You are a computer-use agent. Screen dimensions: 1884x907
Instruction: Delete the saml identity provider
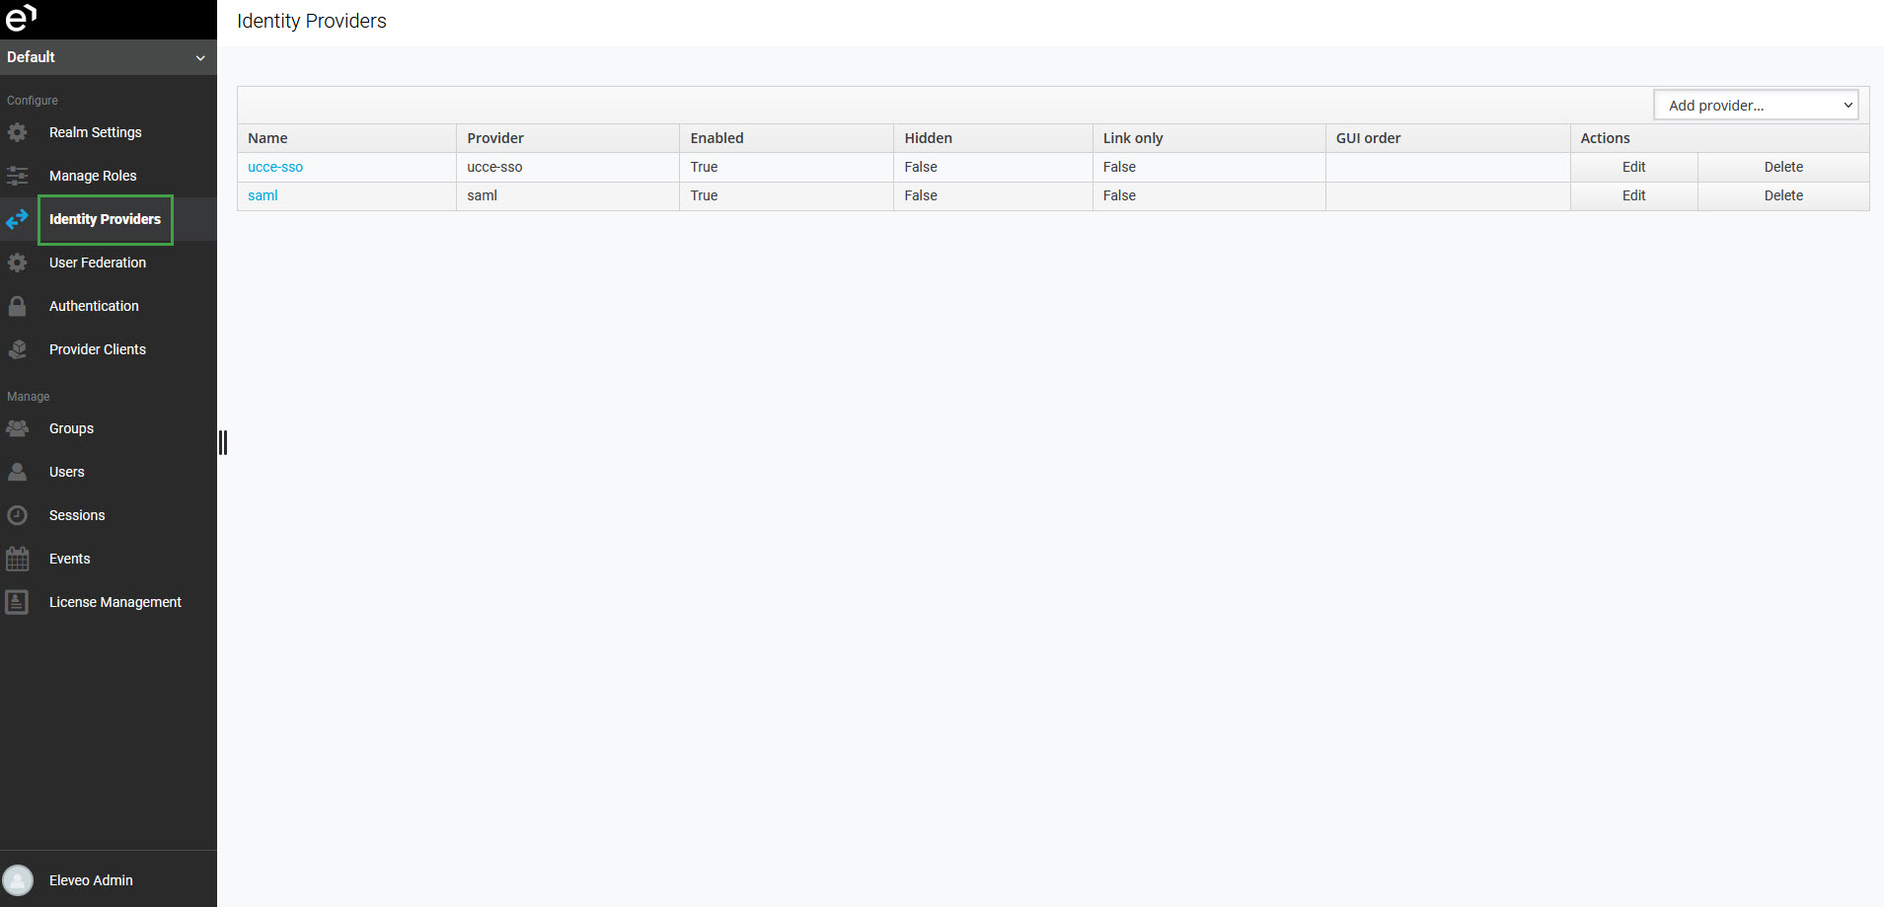pos(1782,195)
